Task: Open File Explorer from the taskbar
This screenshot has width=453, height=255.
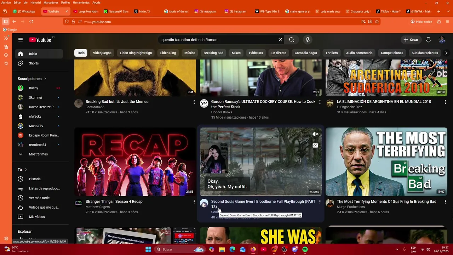Action: coord(222,249)
